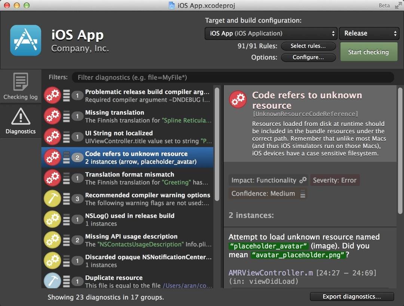Click blue hammer icon for Duplicate resource
The image size is (404, 306).
tap(52, 281)
